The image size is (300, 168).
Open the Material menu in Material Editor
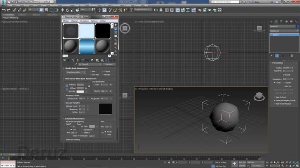(74, 21)
